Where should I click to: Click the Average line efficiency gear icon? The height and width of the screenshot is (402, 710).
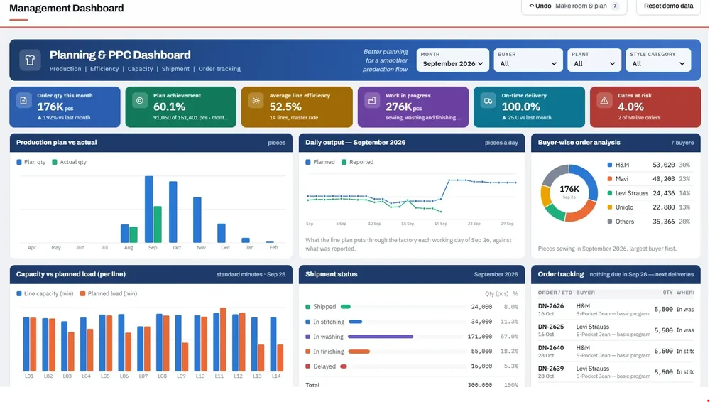[256, 101]
